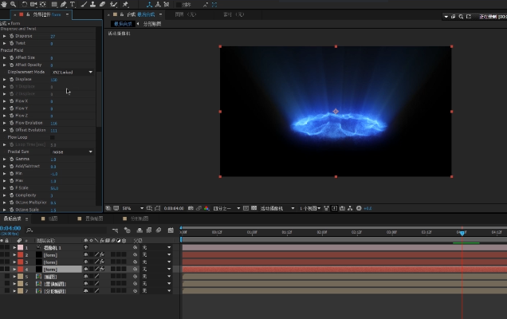Click the current time 0:04:00 display
This screenshot has height=319, width=507.
coord(11,228)
